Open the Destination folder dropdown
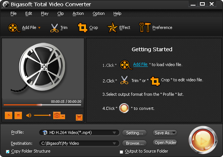The width and height of the screenshot is (223, 157). point(79,143)
